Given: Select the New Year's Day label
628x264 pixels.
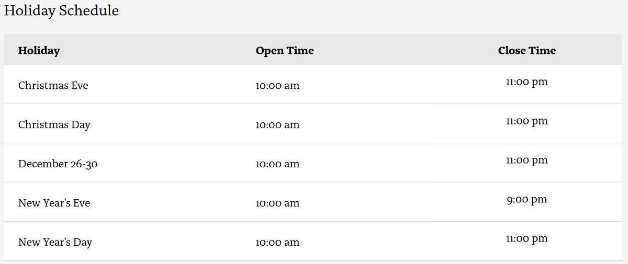Looking at the screenshot, I should pos(55,242).
